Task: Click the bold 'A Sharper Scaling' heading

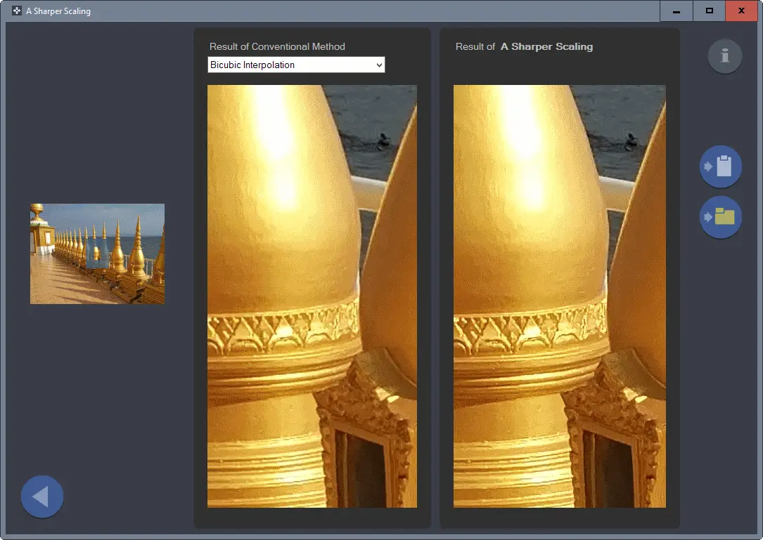Action: click(546, 46)
